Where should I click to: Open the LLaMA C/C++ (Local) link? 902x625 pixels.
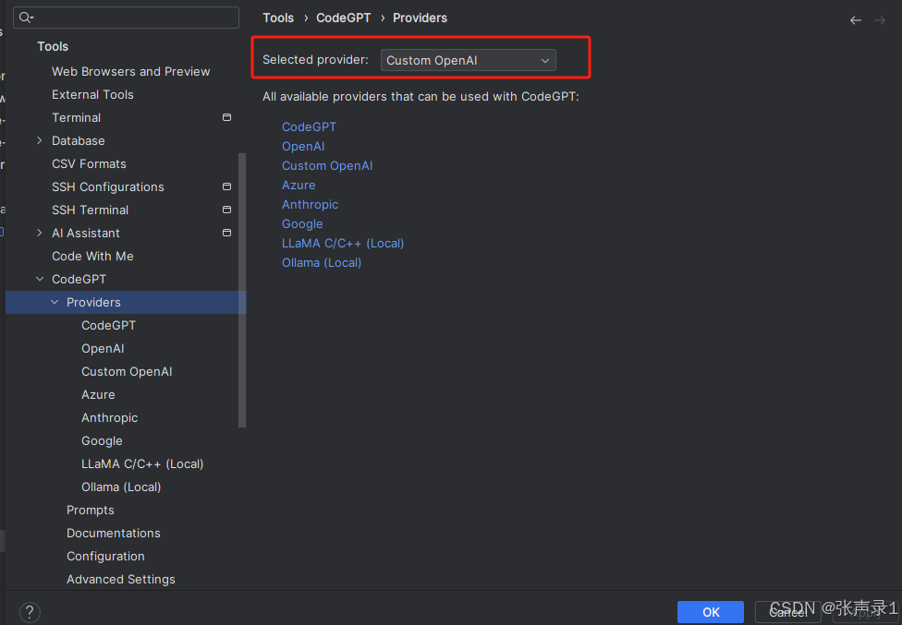click(x=343, y=244)
